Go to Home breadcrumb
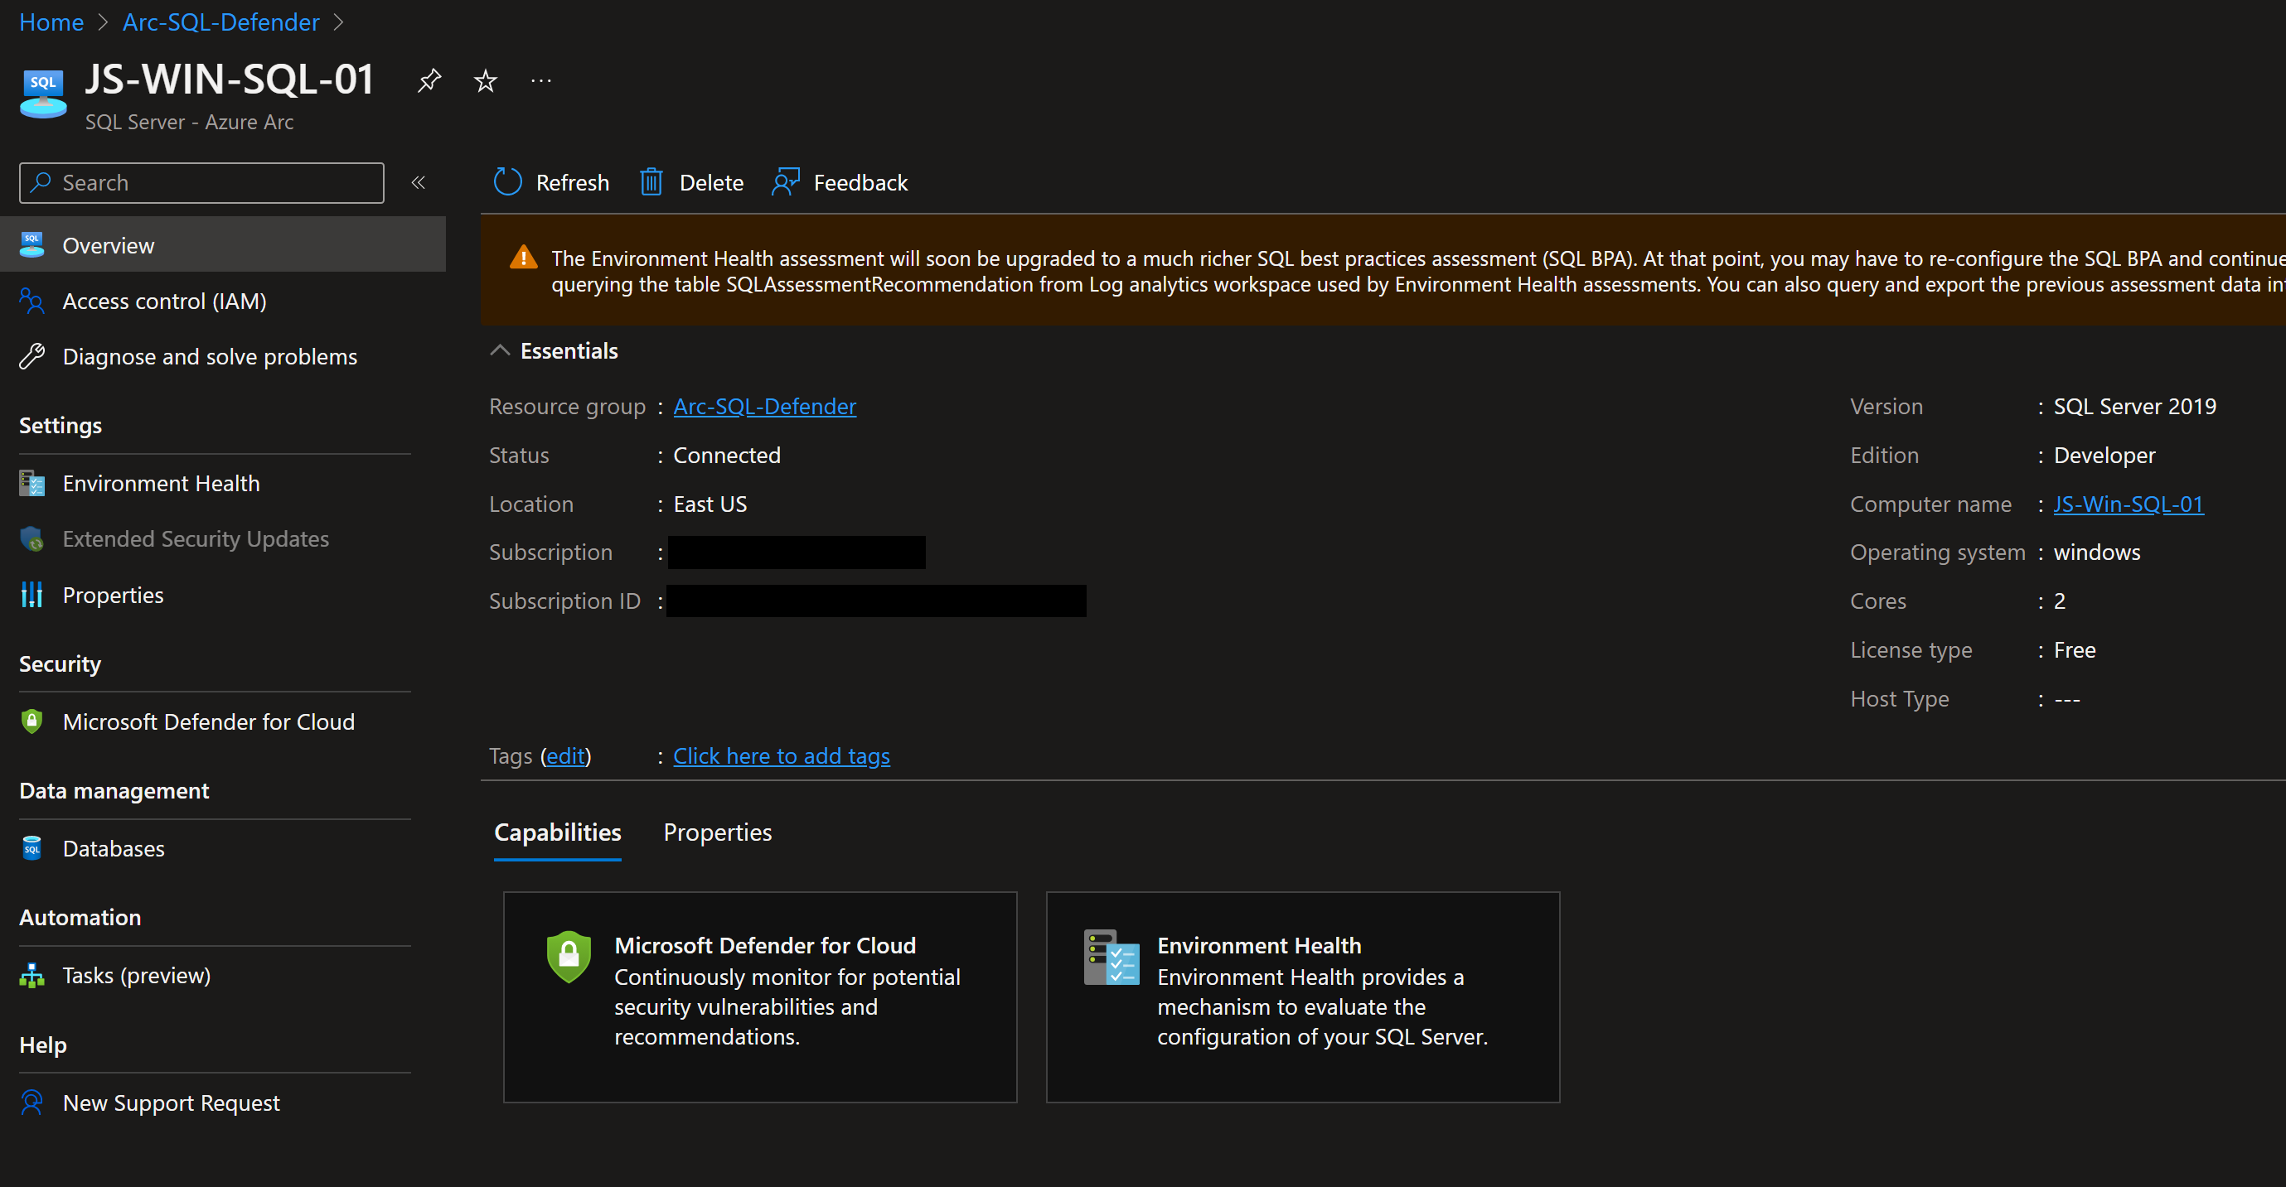The width and height of the screenshot is (2286, 1187). [51, 22]
